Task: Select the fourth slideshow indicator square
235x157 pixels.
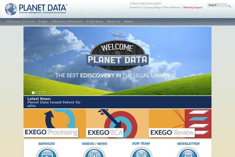Action: [x=44, y=93]
